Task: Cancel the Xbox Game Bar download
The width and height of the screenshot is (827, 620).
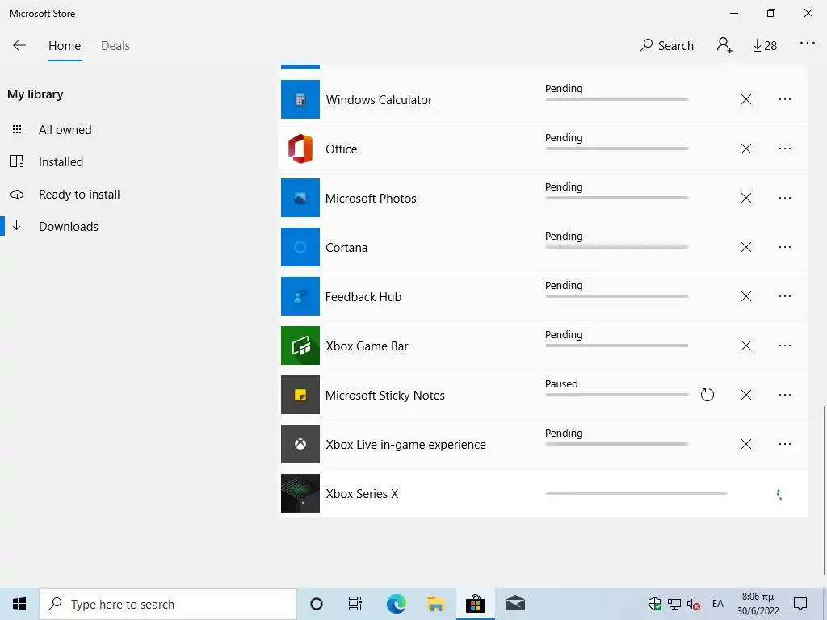Action: [745, 346]
